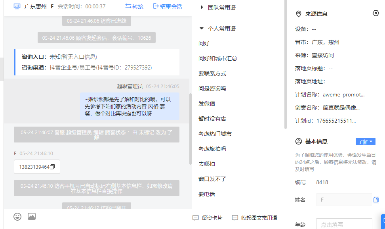Select the 问好 quick phrase
The image size is (385, 229).
204,43
